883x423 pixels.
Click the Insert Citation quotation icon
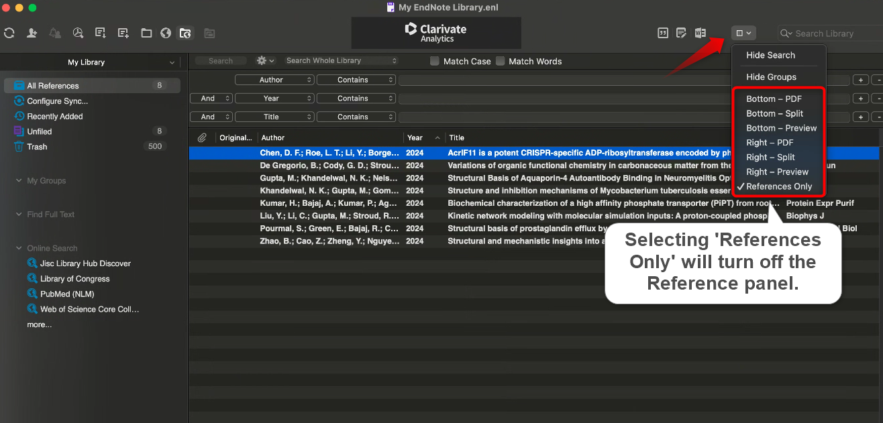tap(663, 32)
